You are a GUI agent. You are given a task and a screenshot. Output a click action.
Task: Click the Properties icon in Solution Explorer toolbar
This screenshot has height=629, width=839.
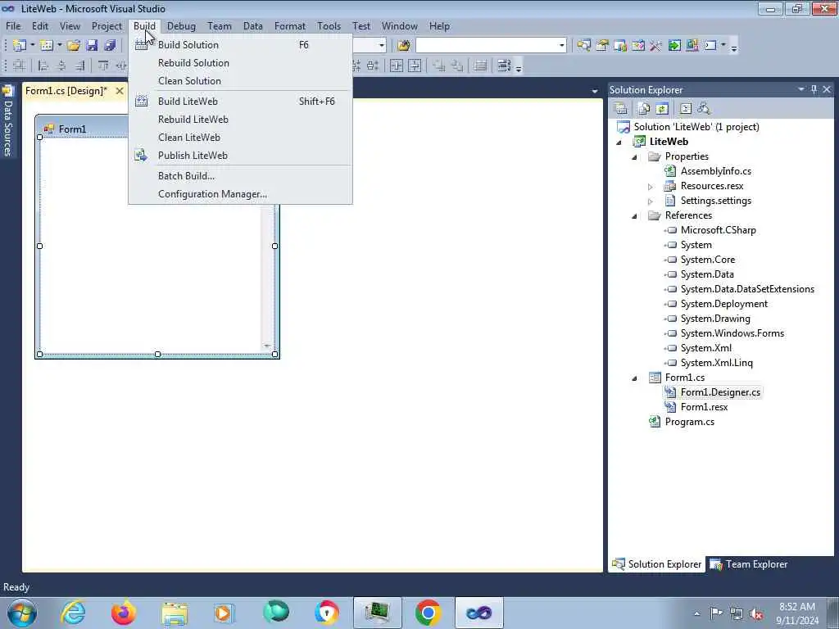pos(621,109)
